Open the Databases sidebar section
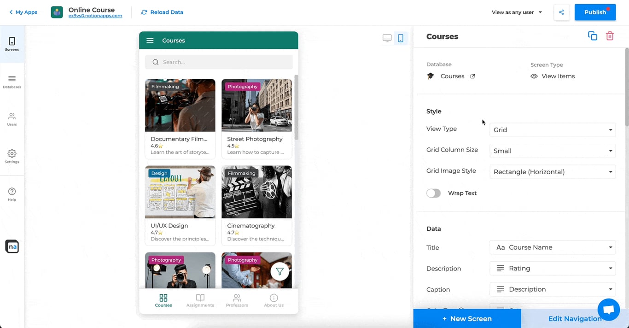The width and height of the screenshot is (629, 328). [x=12, y=82]
